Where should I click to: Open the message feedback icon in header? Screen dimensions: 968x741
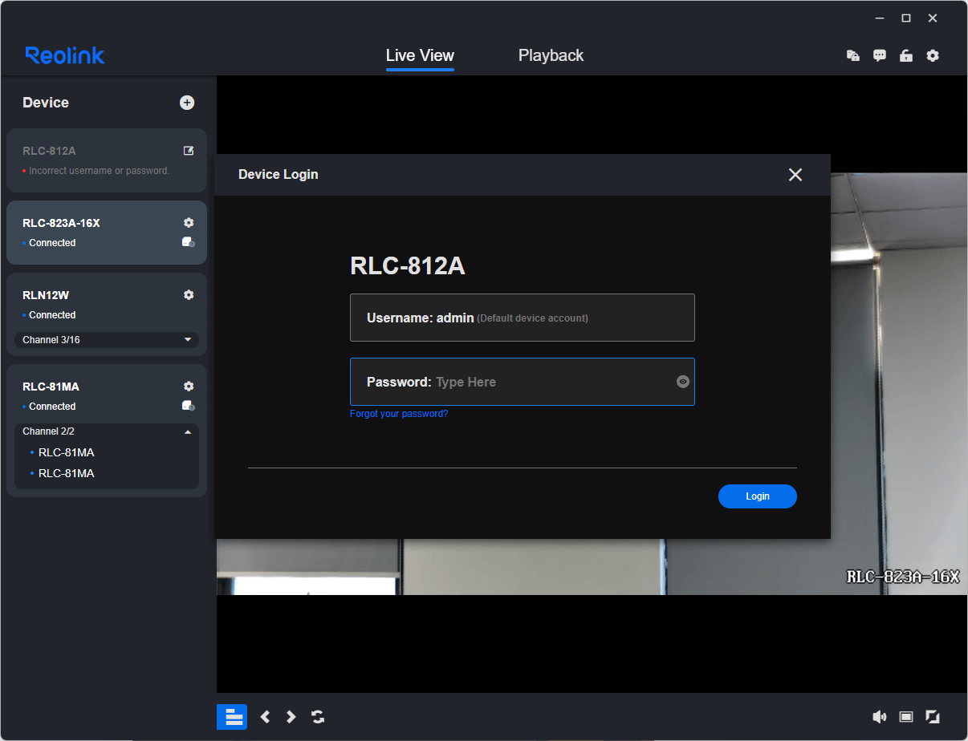click(x=880, y=55)
